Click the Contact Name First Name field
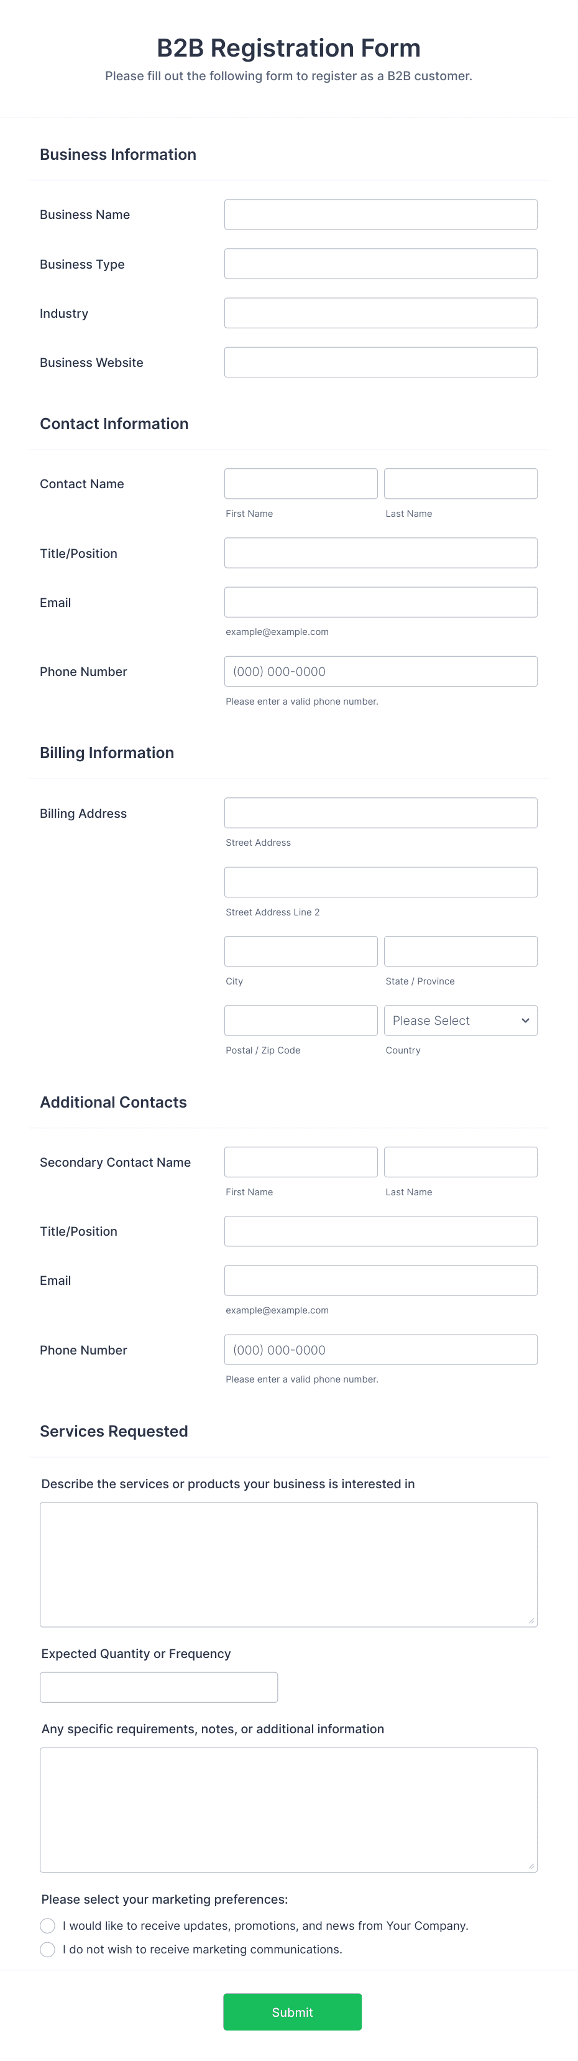The image size is (578, 2061). pos(301,483)
